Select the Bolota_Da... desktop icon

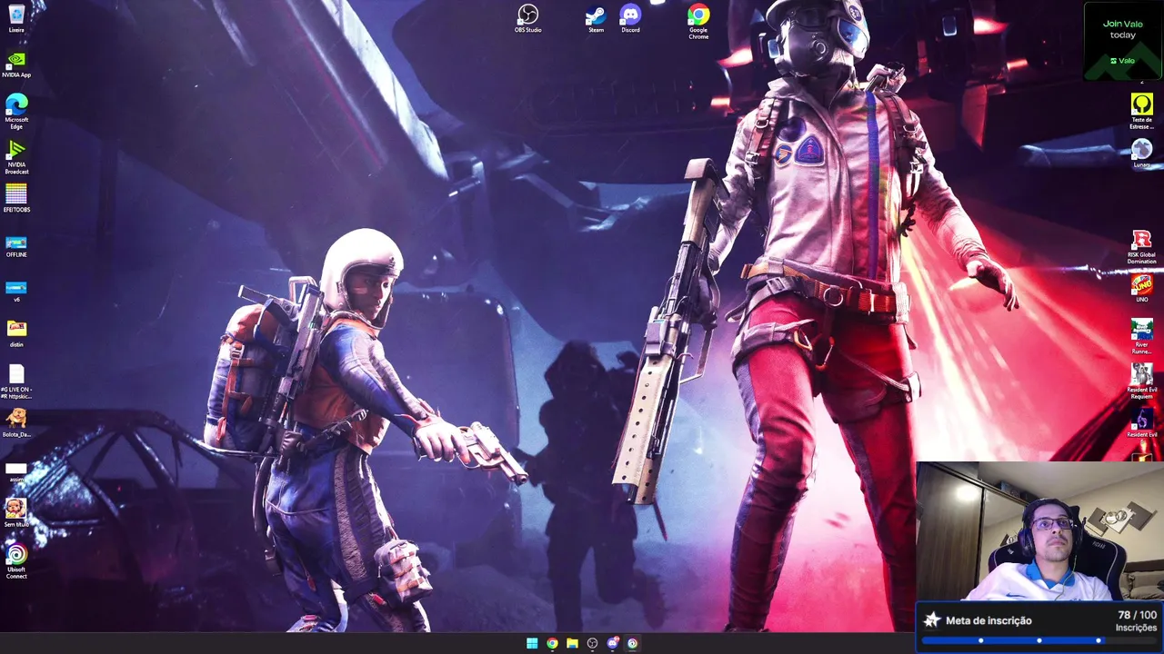(16, 423)
